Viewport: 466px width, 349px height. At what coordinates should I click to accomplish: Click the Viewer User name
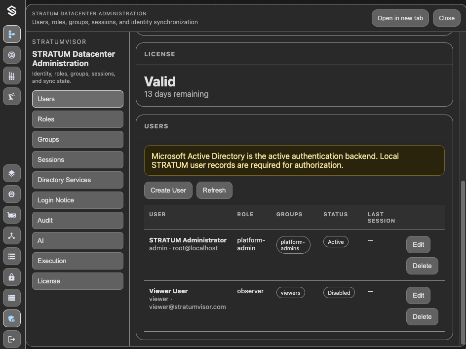pyautogui.click(x=168, y=291)
